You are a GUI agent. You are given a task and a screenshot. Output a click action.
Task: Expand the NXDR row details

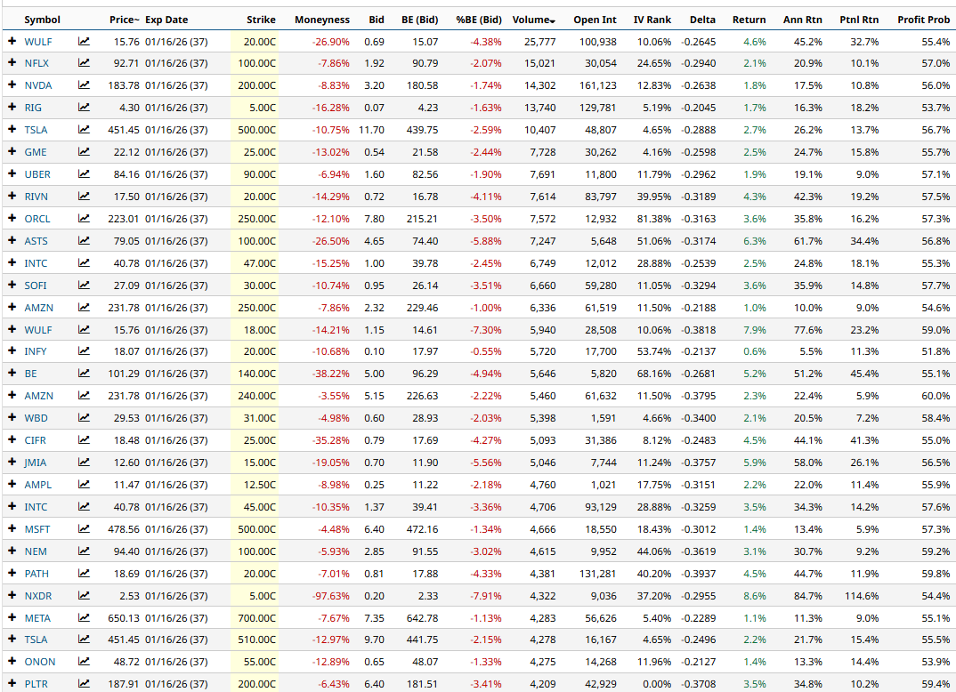click(12, 595)
